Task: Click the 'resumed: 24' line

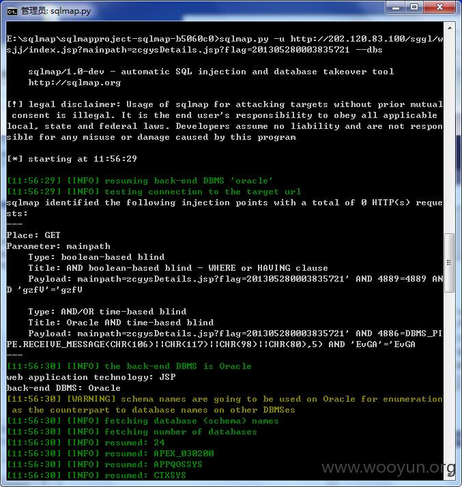Action: pyautogui.click(x=86, y=443)
